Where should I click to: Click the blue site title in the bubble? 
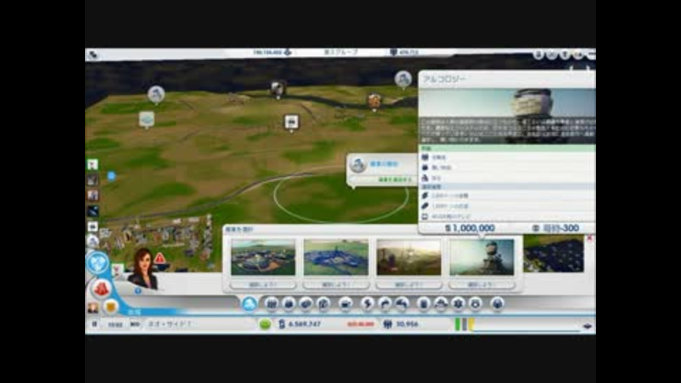pos(384,164)
